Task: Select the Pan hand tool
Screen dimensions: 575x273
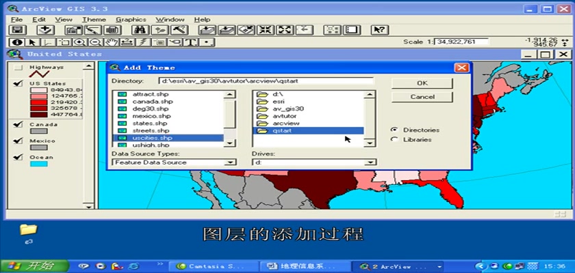Action: pos(111,42)
